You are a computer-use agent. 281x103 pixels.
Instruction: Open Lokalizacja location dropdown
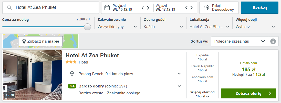click(210, 27)
